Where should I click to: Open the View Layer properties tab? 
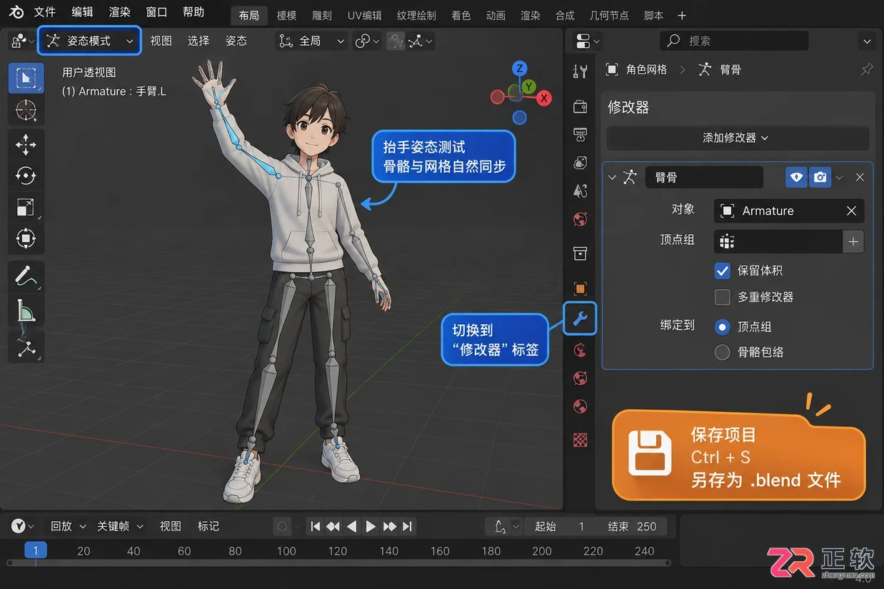(x=580, y=163)
